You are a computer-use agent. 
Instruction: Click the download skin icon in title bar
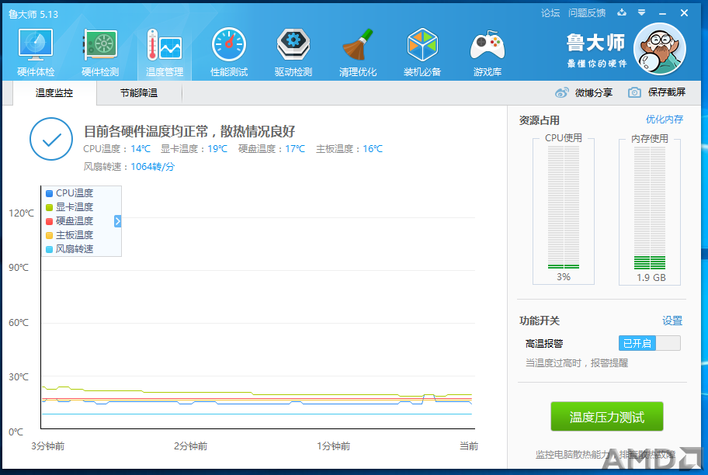pos(622,12)
